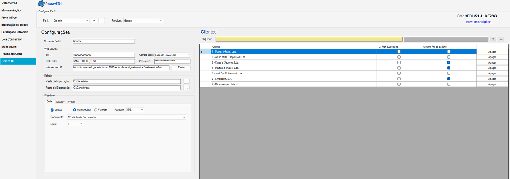Click the plus button beside the Perfil dropdown
510x179 pixels.
tap(94, 20)
